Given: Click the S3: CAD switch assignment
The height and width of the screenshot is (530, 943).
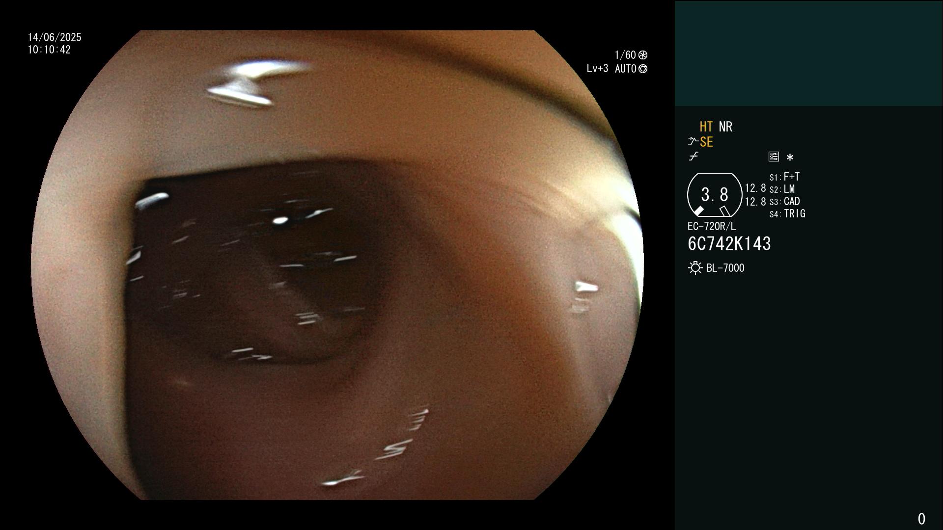Looking at the screenshot, I should tap(784, 201).
